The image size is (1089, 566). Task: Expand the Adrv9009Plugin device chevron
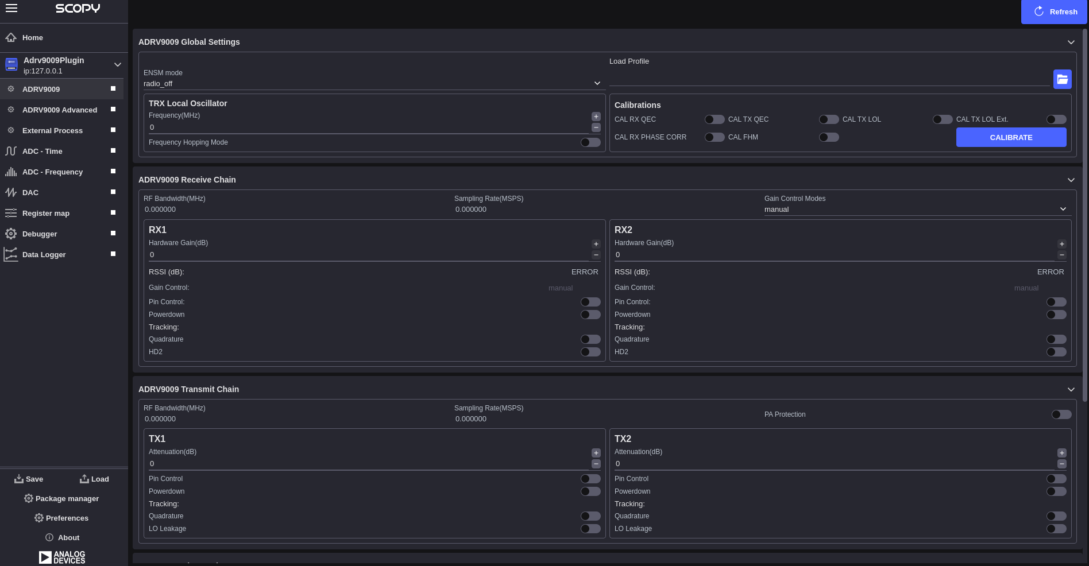coord(117,64)
